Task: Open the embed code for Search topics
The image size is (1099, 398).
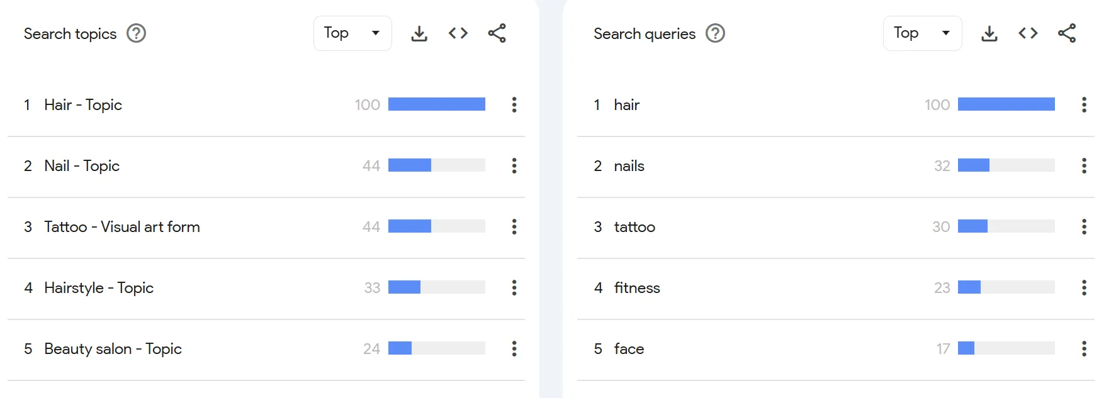Action: tap(458, 33)
